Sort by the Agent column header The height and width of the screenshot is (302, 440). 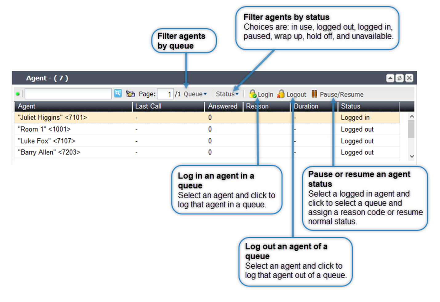pyautogui.click(x=73, y=106)
